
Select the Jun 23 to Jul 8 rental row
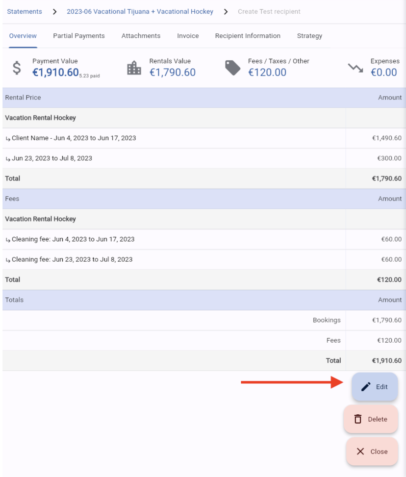[x=51, y=158]
